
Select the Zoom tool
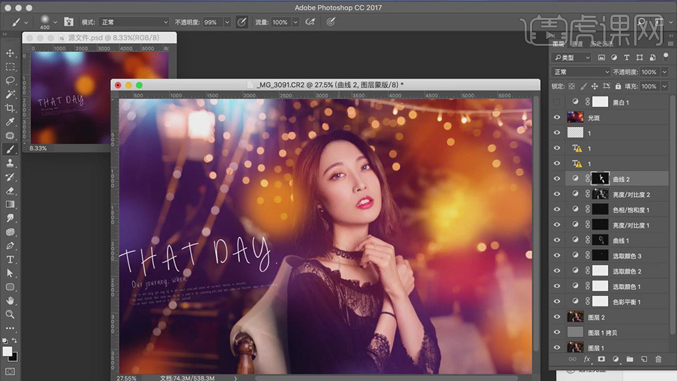pyautogui.click(x=10, y=315)
